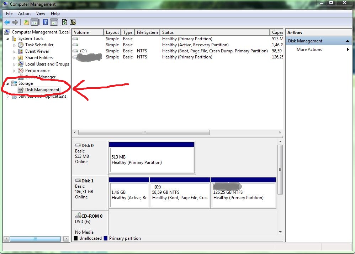
Task: Click the Capacity column header
Action: pos(277,32)
